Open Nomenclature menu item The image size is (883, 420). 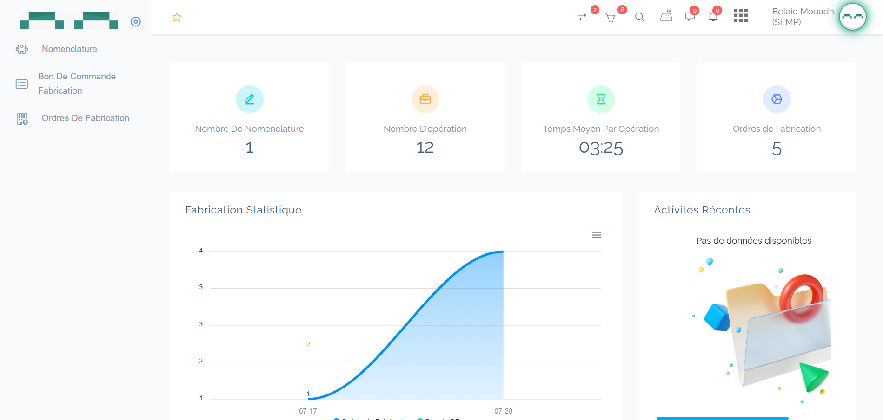[69, 49]
